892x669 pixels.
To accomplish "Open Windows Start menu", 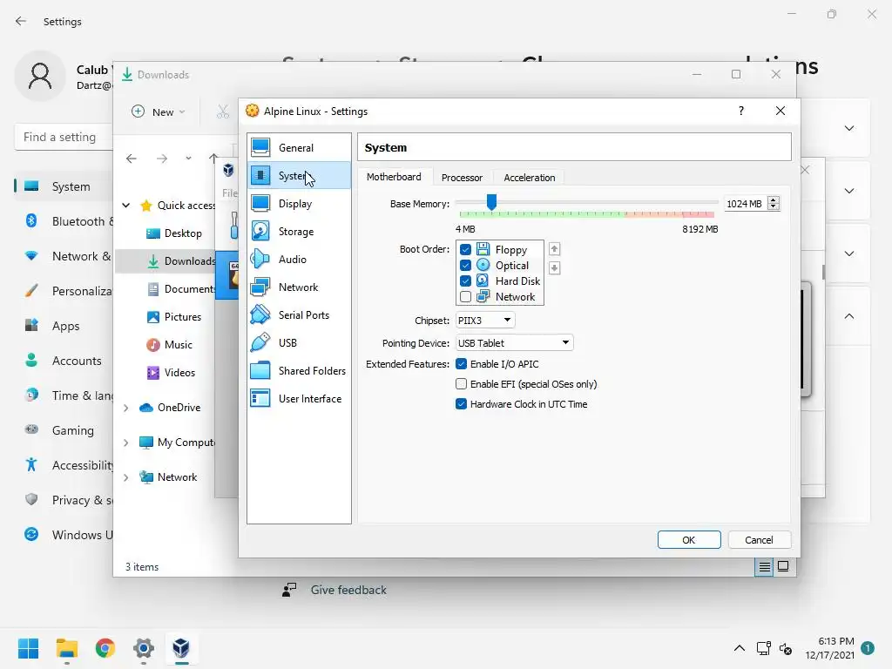I will point(28,647).
